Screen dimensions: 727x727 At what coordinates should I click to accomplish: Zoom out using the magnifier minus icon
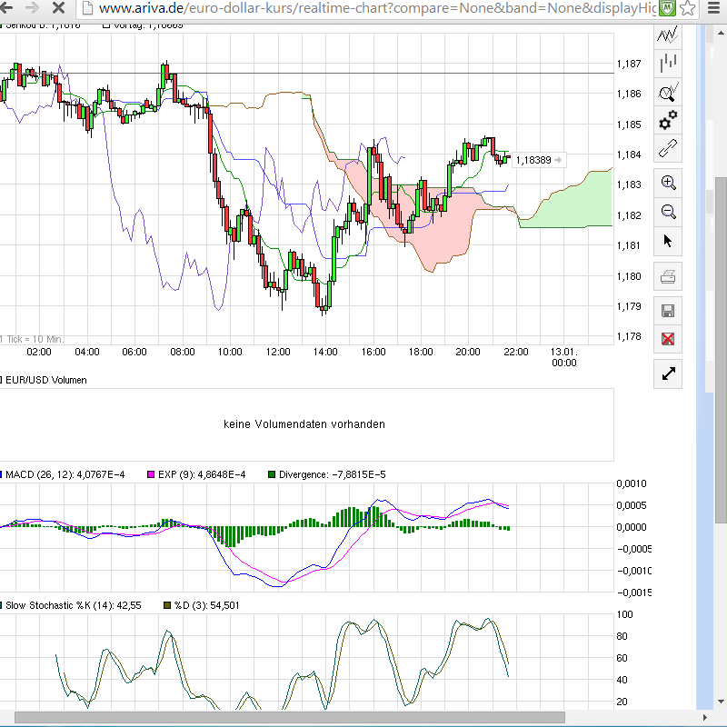tap(668, 212)
